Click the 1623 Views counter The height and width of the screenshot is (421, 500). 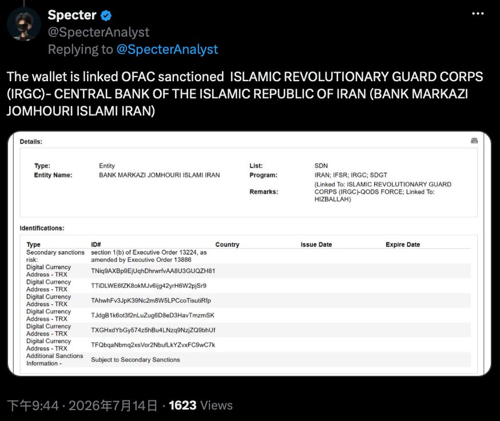[201, 406]
